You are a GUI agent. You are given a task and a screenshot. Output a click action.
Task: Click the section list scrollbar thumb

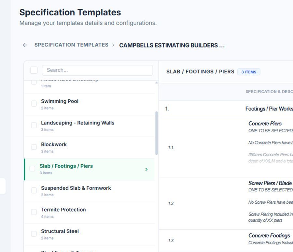click(156, 133)
